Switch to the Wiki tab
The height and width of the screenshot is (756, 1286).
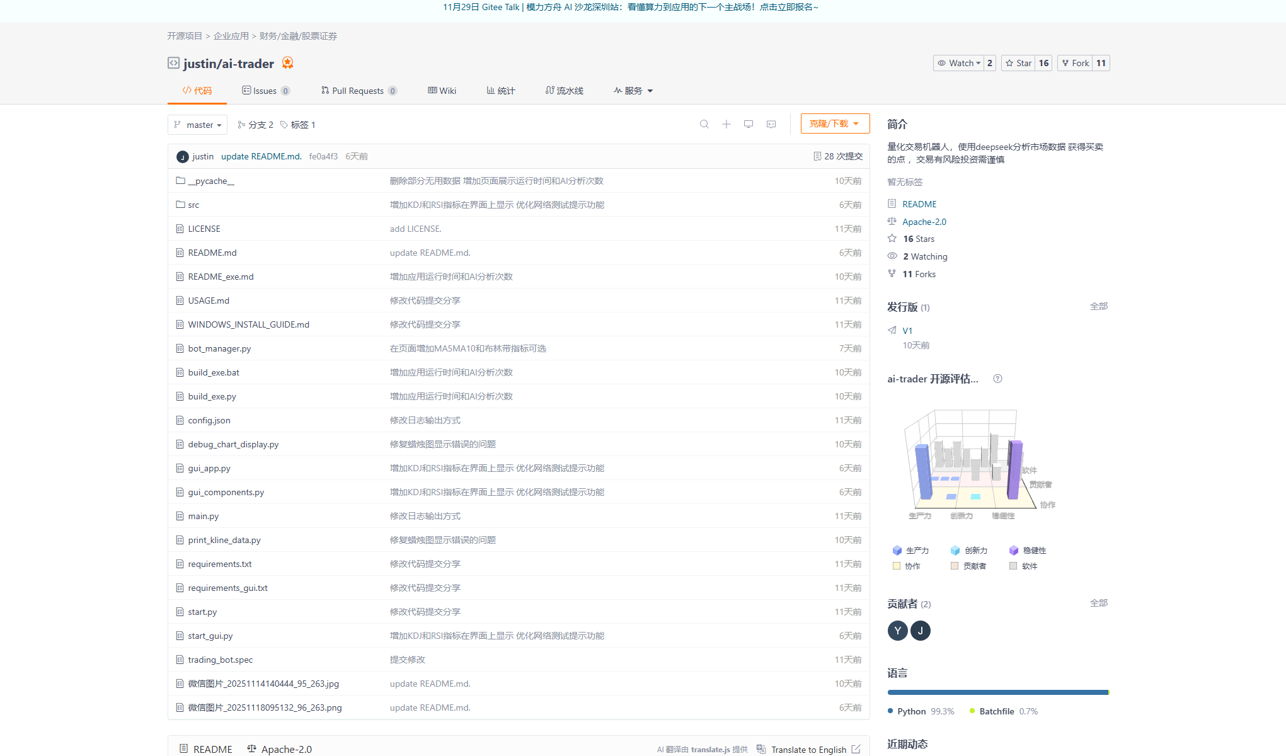(442, 90)
